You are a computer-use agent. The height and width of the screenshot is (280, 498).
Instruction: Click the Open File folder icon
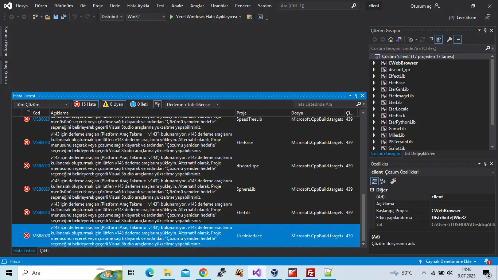47,17
